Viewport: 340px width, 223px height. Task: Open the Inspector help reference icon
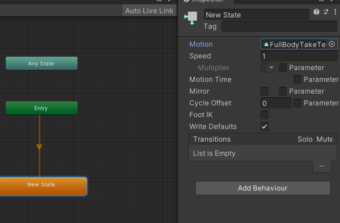click(x=316, y=12)
